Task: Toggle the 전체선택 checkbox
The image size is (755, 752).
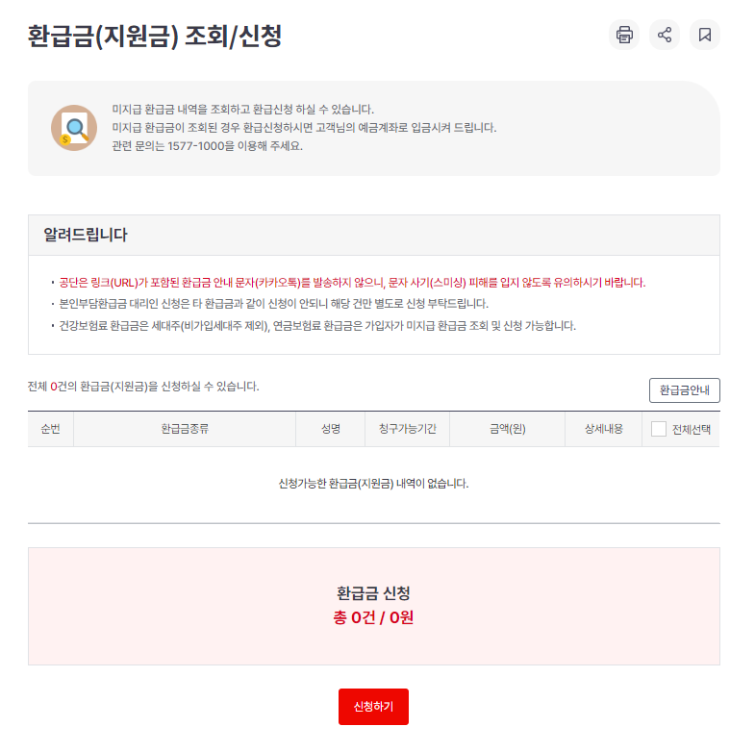Action: [658, 429]
